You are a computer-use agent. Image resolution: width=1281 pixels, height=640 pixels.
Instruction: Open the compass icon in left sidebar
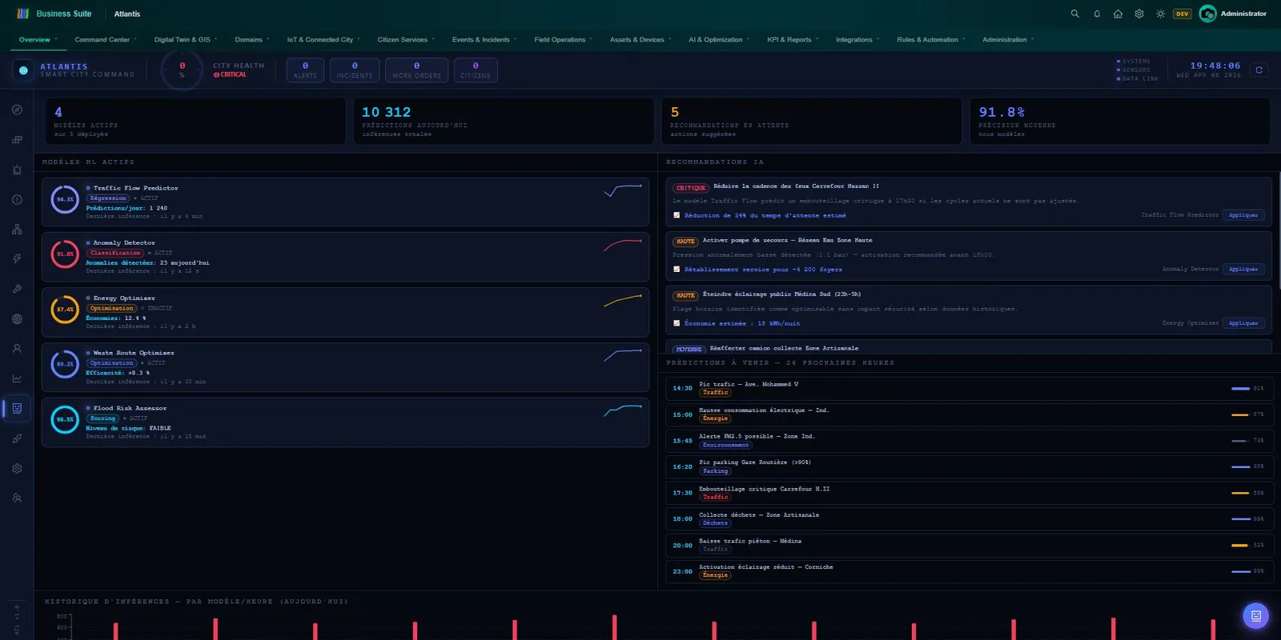point(17,110)
